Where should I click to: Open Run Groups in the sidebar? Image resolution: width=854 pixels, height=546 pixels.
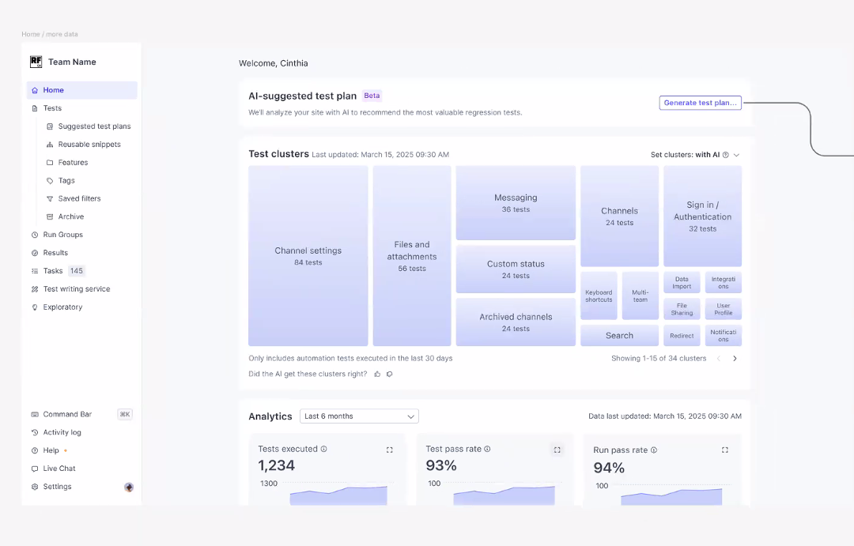[x=62, y=235]
